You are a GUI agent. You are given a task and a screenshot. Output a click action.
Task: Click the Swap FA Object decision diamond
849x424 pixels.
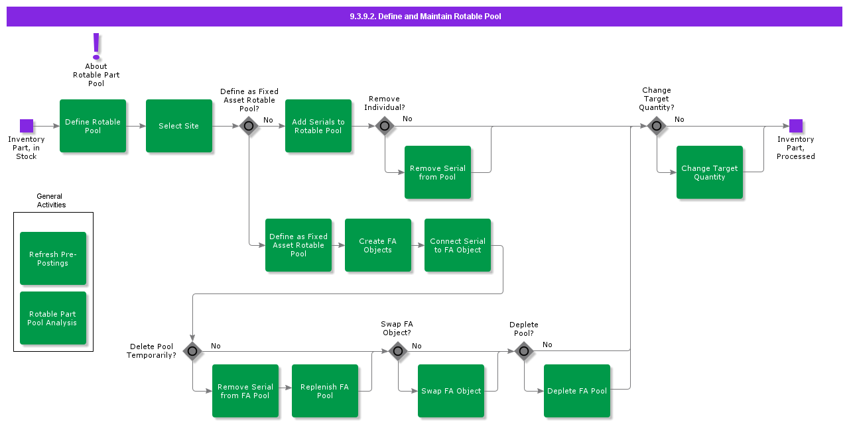(x=398, y=351)
